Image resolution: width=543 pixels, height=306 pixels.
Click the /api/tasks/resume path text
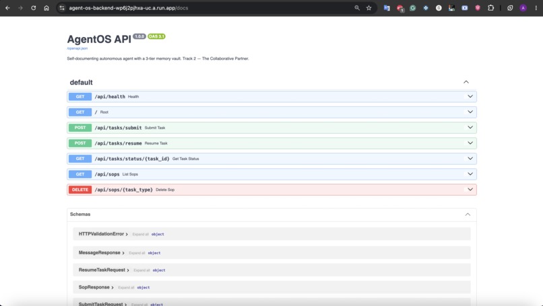(x=118, y=143)
